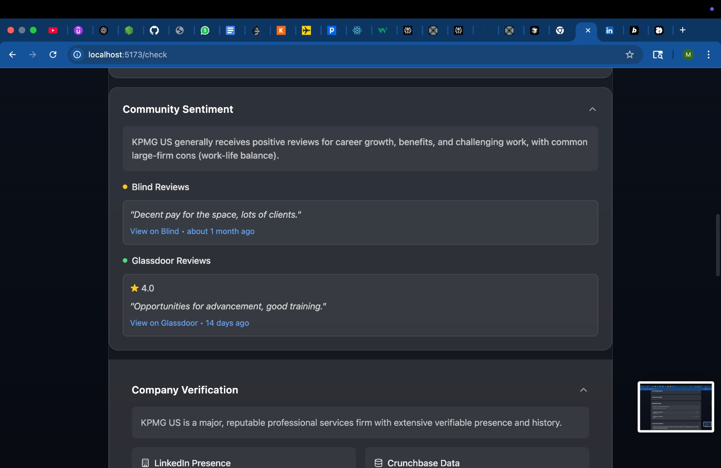Open the YouTube tab
The width and height of the screenshot is (721, 468).
[x=53, y=30]
